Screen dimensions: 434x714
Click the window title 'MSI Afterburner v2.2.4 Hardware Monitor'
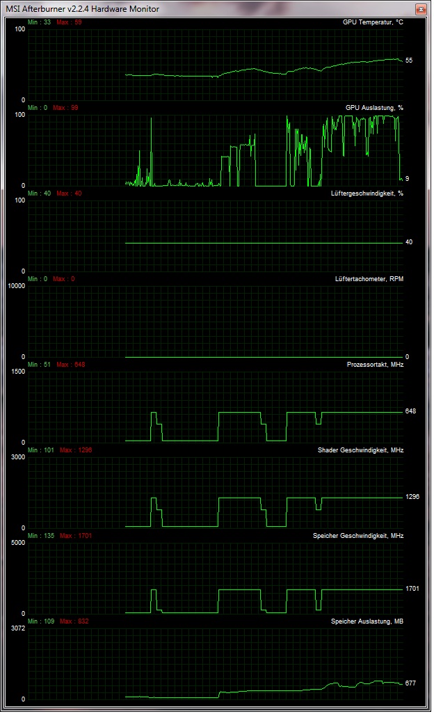click(82, 8)
